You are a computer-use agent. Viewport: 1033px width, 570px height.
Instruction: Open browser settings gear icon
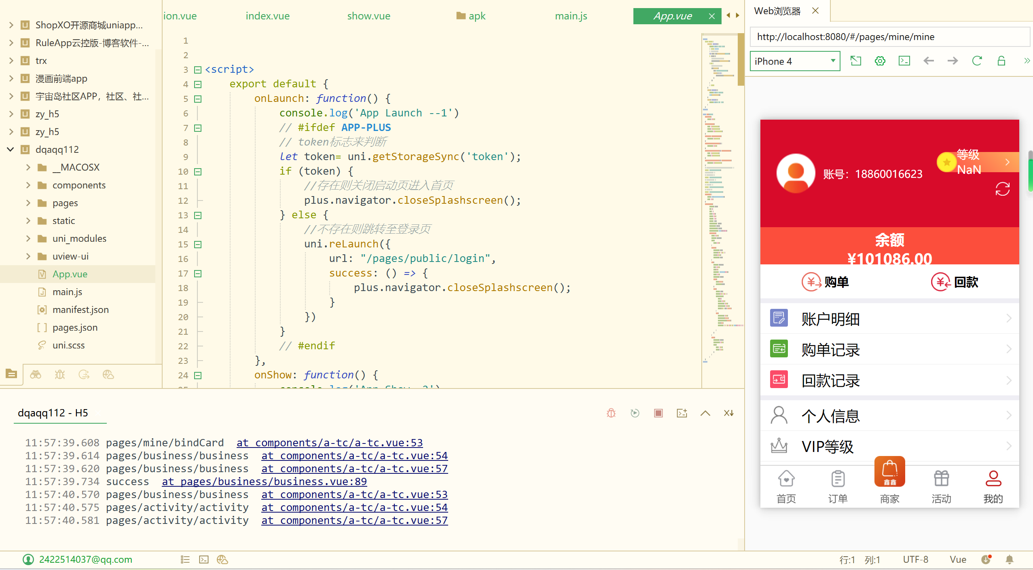tap(880, 61)
